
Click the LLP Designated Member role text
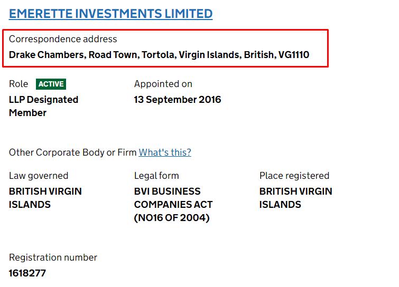click(x=43, y=106)
